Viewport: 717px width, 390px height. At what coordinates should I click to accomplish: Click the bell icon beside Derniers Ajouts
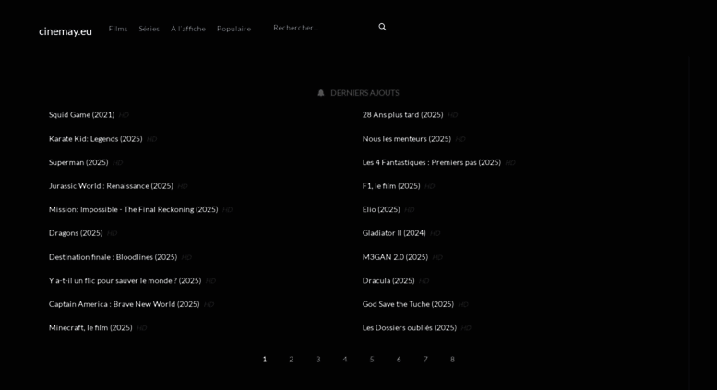321,93
